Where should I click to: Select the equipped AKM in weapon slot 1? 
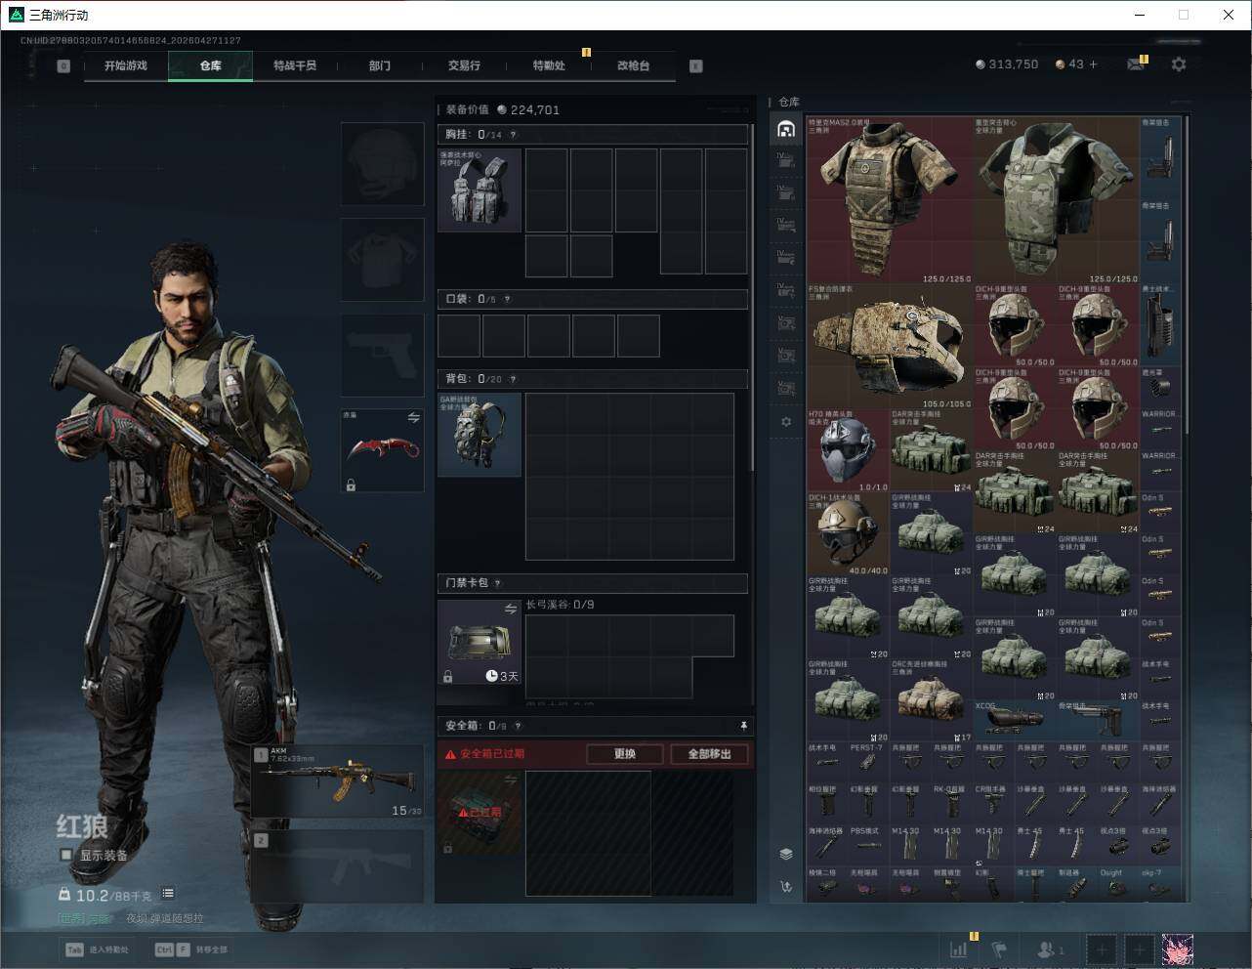point(338,782)
